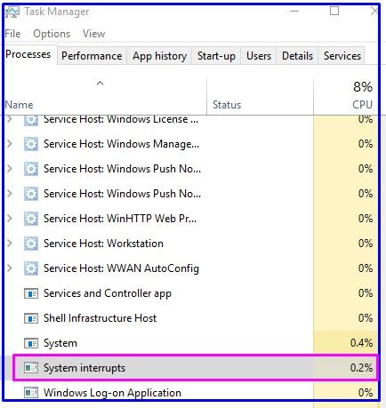386x408 pixels.
Task: Click the icon beside the System process
Action: [31, 343]
